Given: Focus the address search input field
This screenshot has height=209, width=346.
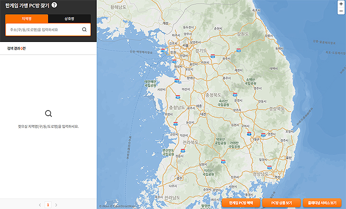Looking at the screenshot, I should (48, 29).
